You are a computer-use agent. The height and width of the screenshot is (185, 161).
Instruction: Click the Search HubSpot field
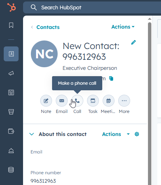[x=92, y=7]
